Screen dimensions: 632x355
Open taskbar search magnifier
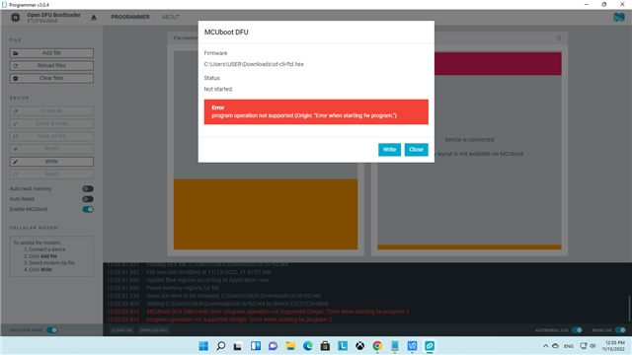click(221, 346)
